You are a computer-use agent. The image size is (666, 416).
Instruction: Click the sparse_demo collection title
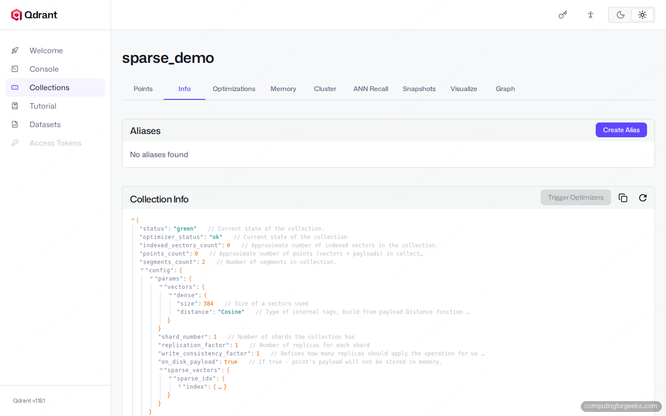pyautogui.click(x=168, y=58)
